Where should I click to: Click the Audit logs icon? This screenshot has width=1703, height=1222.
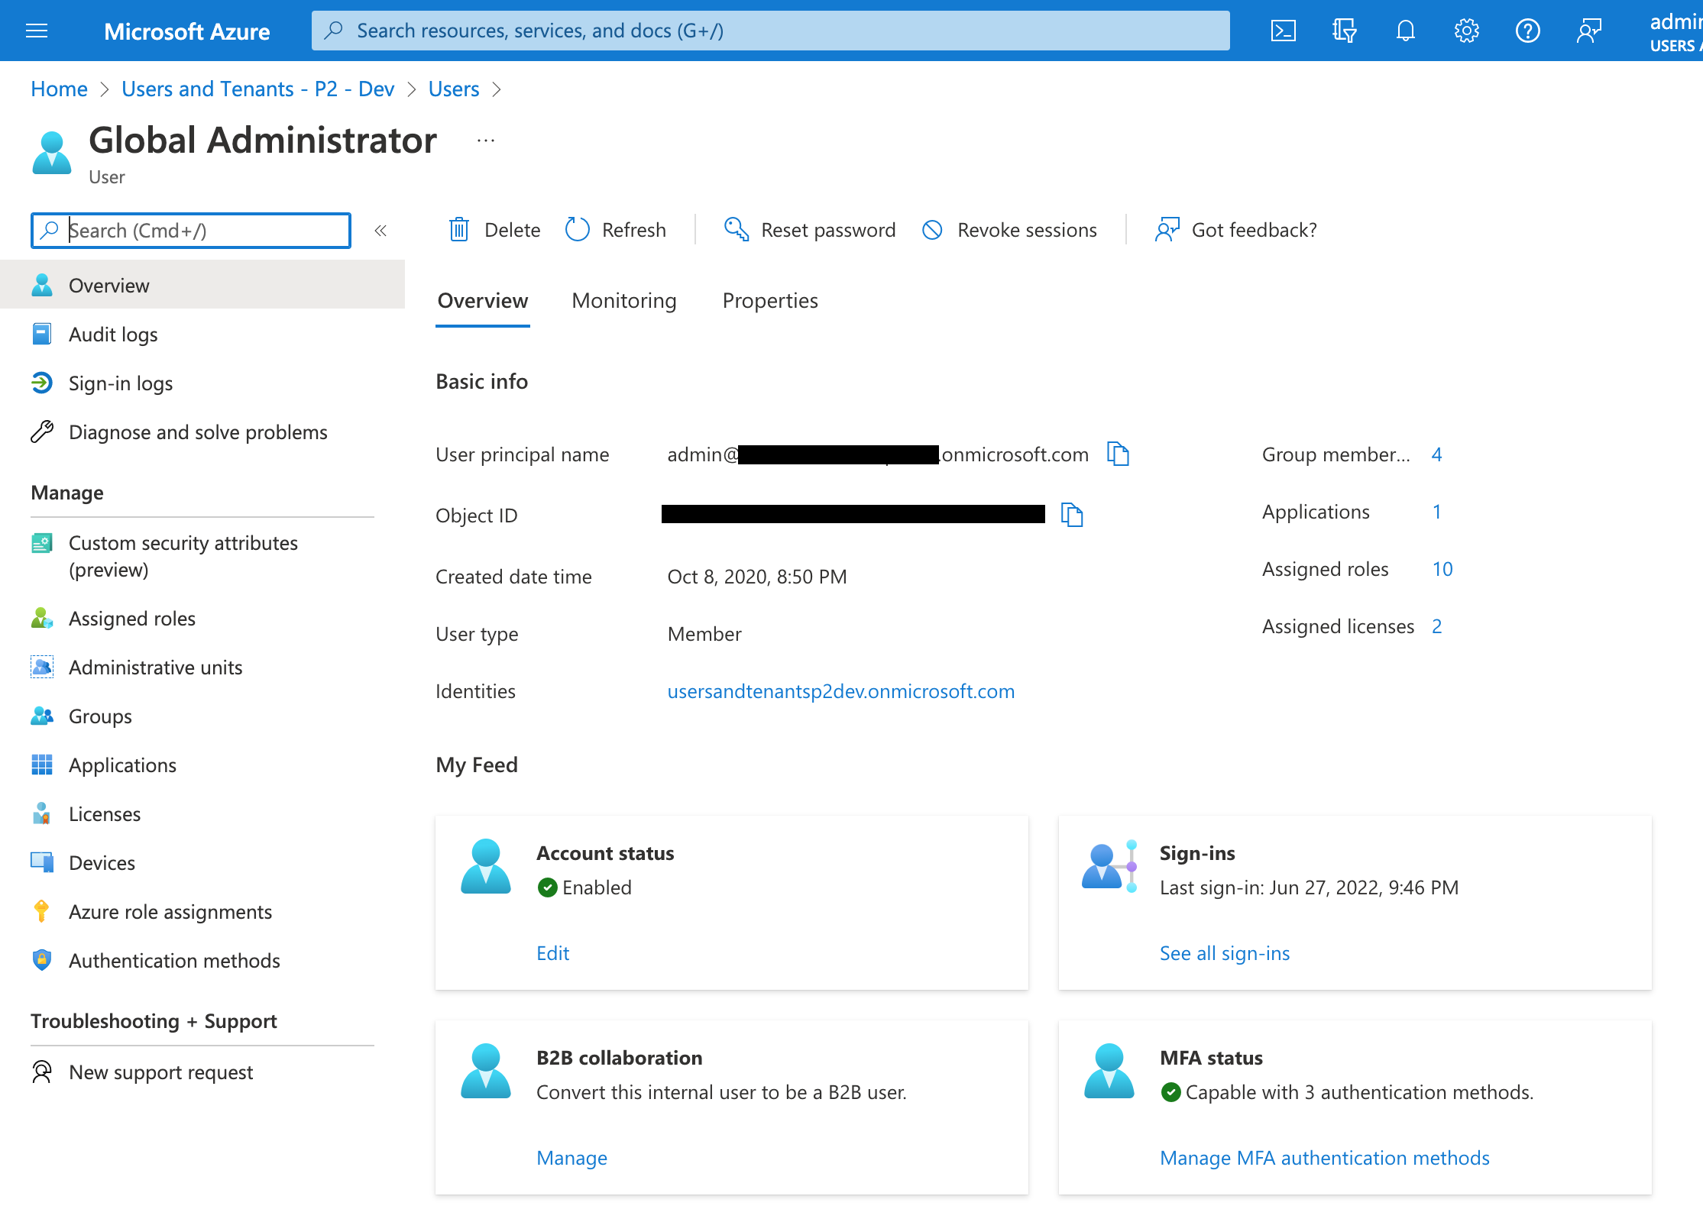coord(42,334)
